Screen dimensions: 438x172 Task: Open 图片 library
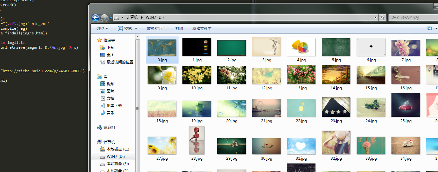[107, 91]
